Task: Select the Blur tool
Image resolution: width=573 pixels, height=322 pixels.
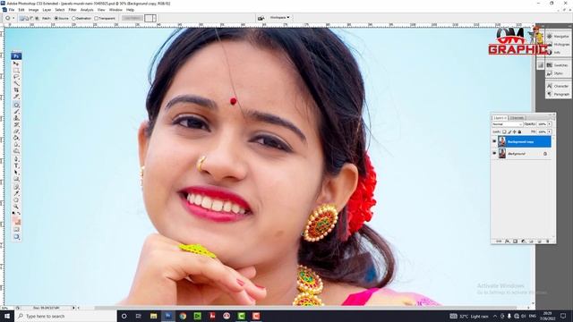Action: click(x=16, y=145)
